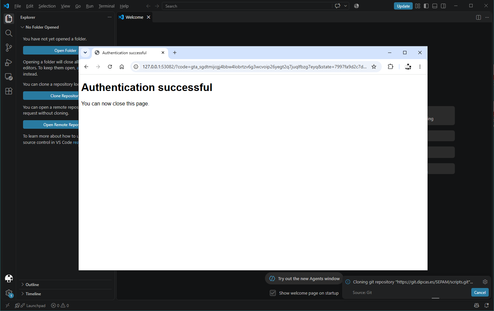Open Copilot status in the status bar
The width and height of the screenshot is (494, 311).
(477, 305)
